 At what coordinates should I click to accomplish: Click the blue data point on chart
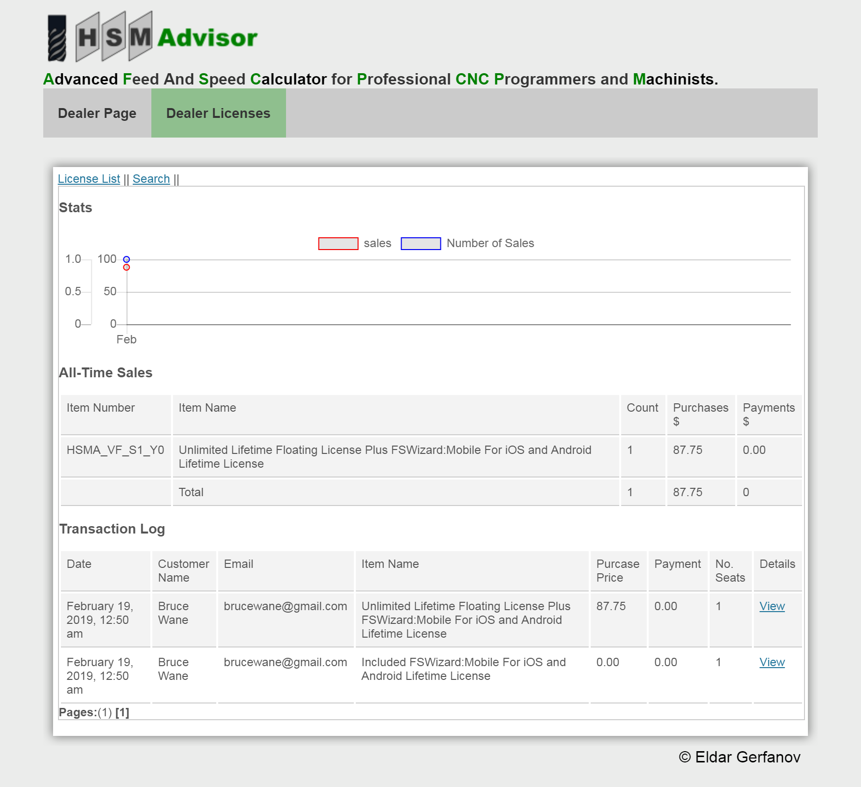click(x=126, y=259)
